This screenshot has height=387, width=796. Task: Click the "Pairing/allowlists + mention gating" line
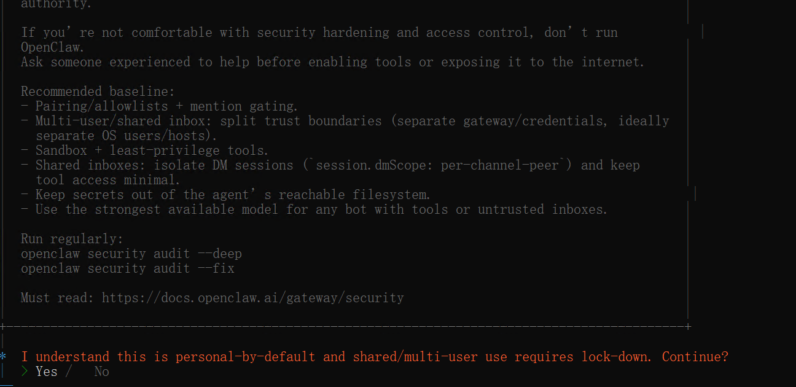[x=166, y=106]
